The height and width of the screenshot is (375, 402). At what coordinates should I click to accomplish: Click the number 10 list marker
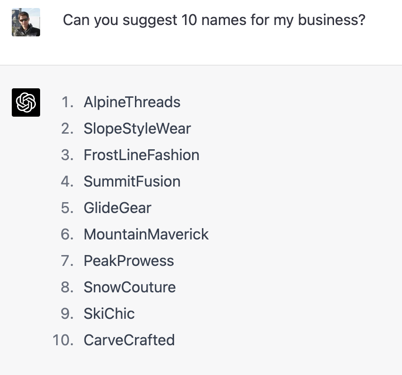pos(63,340)
